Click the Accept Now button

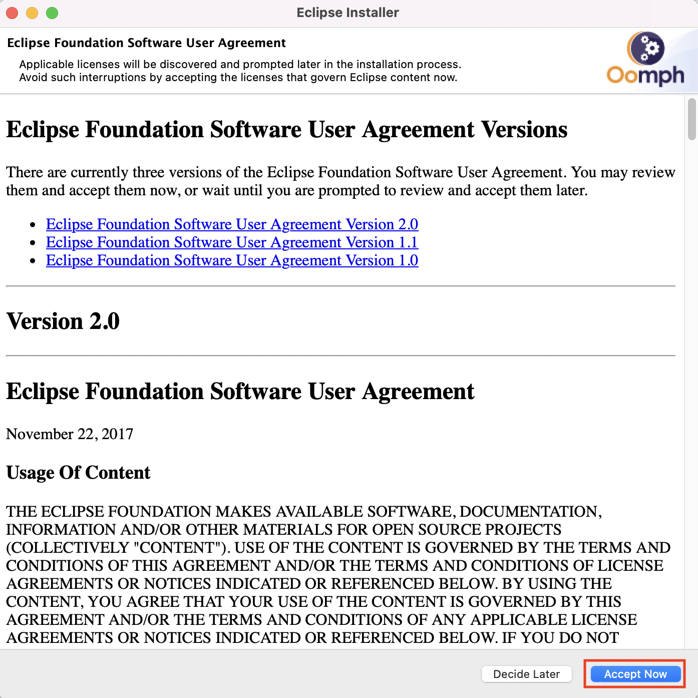635,674
